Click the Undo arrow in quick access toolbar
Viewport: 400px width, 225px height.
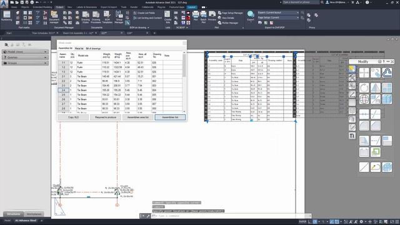point(37,2)
